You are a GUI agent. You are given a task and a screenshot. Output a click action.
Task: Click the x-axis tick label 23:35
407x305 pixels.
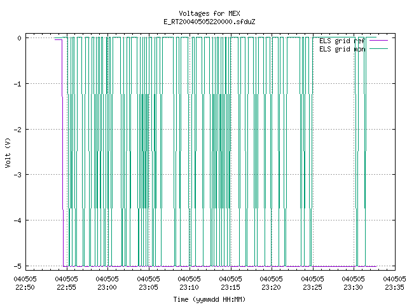tap(394, 287)
